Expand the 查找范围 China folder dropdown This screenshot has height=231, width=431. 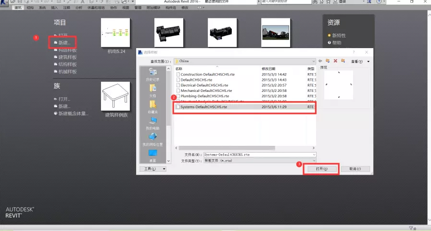click(x=313, y=61)
